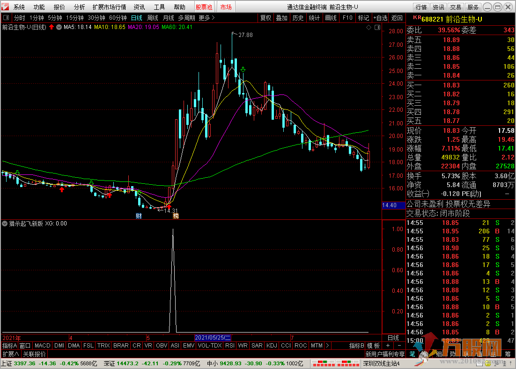This screenshot has width=516, height=369.
Task: Click the 关联报价 tab
Action: 34,354
